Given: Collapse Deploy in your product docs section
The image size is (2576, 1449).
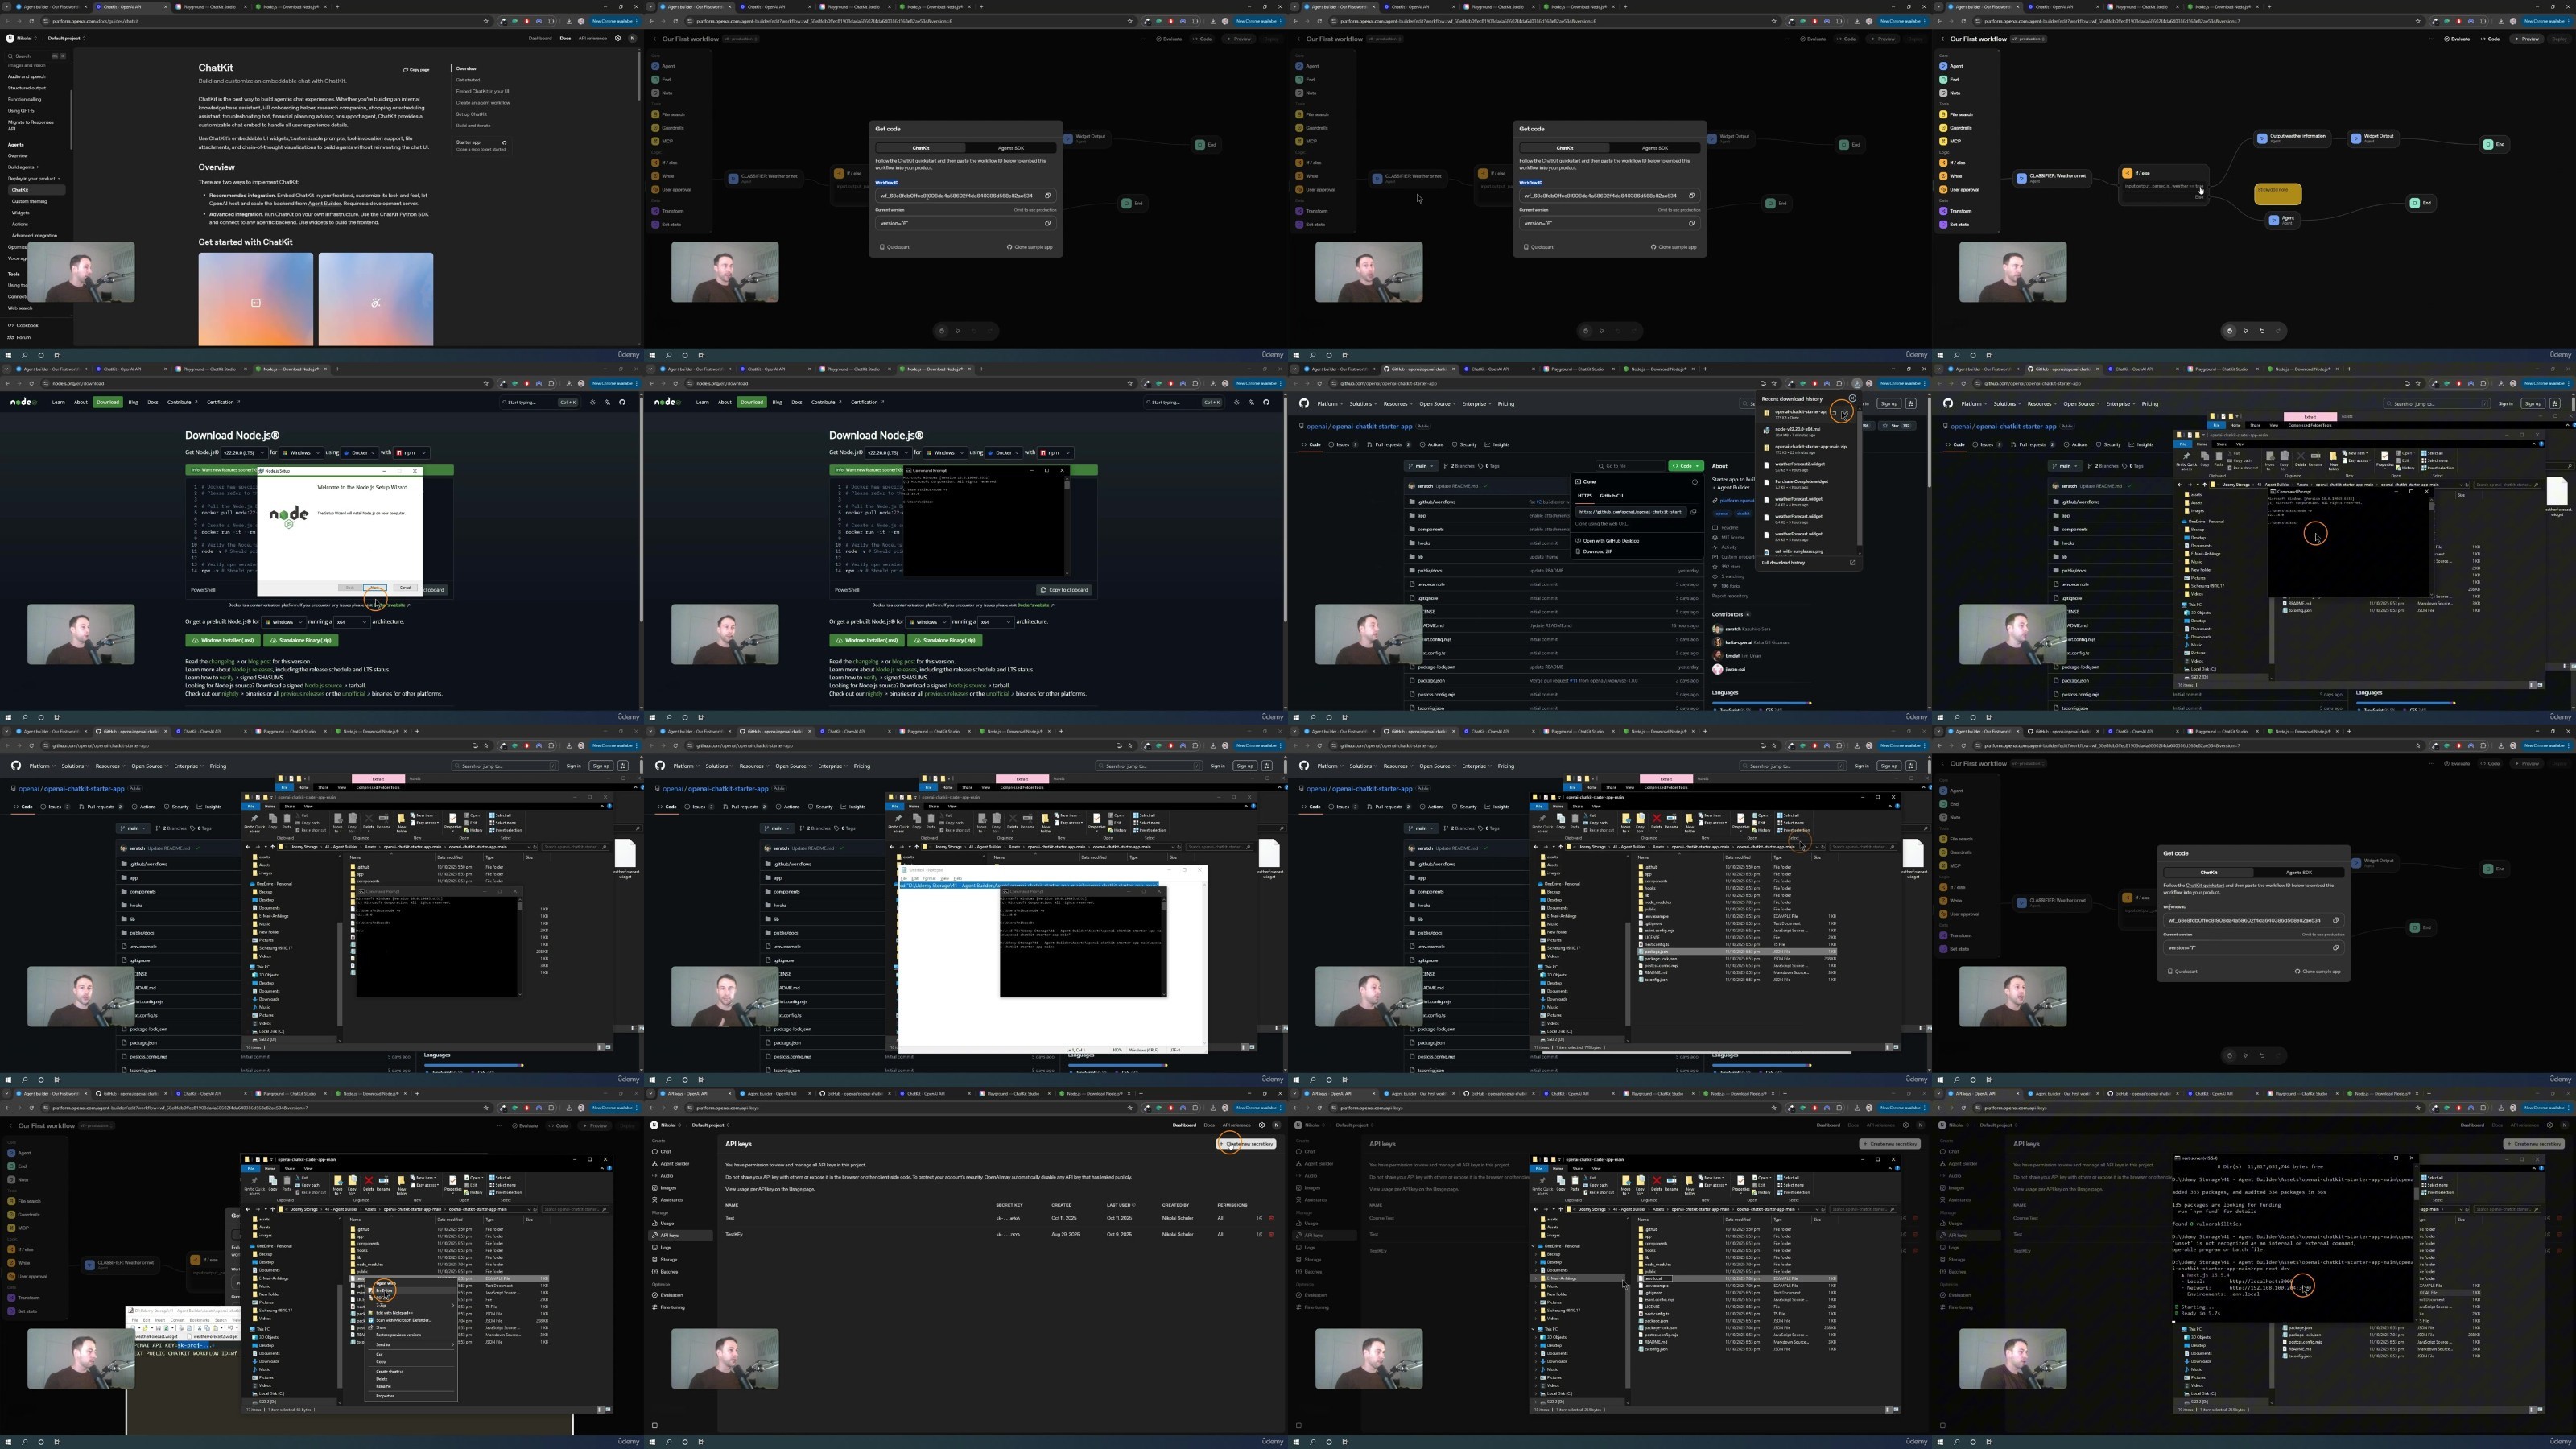Looking at the screenshot, I should click(x=33, y=178).
